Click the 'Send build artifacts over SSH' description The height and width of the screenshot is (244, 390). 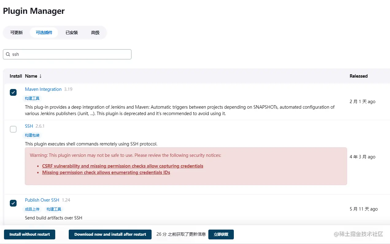pyautogui.click(x=54, y=218)
